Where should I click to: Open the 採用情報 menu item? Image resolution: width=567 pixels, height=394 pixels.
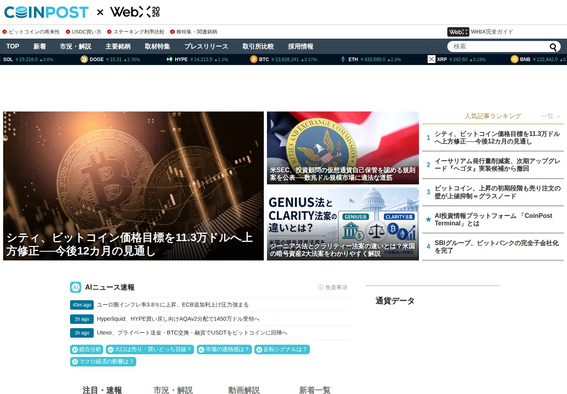(x=301, y=46)
